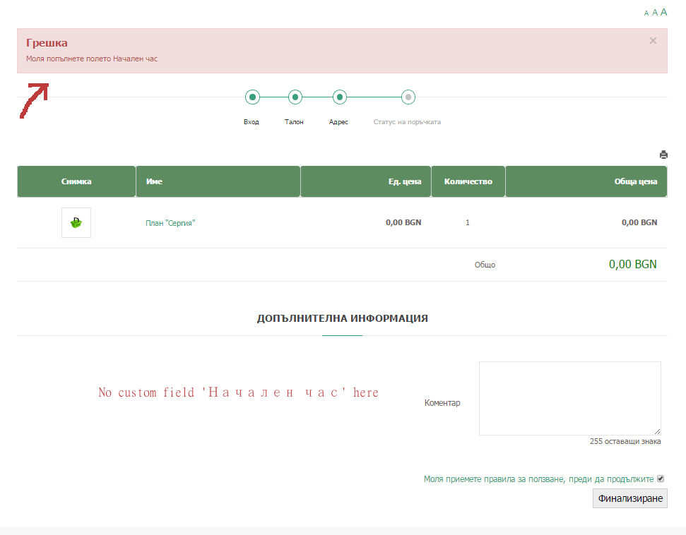Screen dimensions: 686x535
Task: Go to the Вход step circle
Action: [x=252, y=97]
